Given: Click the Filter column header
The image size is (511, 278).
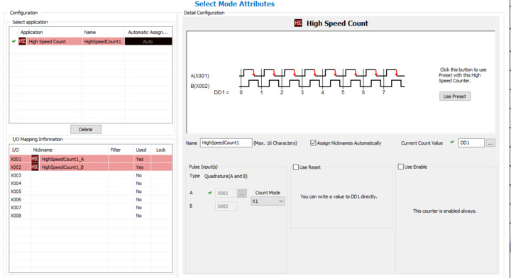Looking at the screenshot, I should (x=121, y=150).
